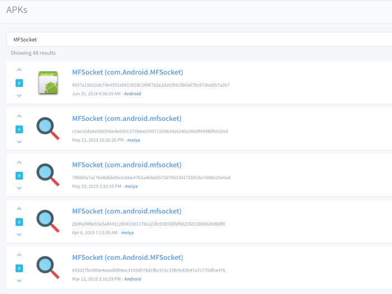This screenshot has height=294, width=392.
Task: Upvote the APK dated Mar 12, 2019
Action: tap(19, 255)
